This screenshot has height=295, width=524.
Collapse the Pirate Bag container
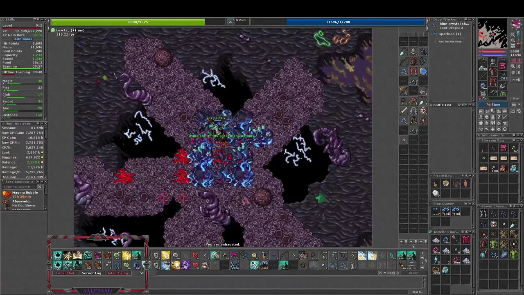(x=470, y=176)
